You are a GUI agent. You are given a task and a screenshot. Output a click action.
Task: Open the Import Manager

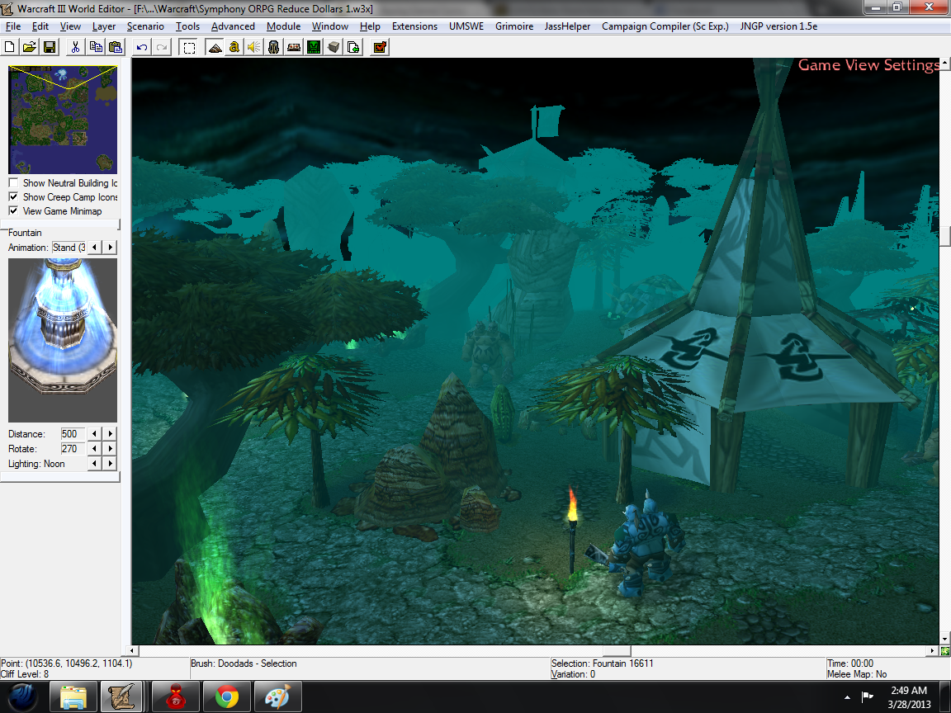(x=353, y=47)
